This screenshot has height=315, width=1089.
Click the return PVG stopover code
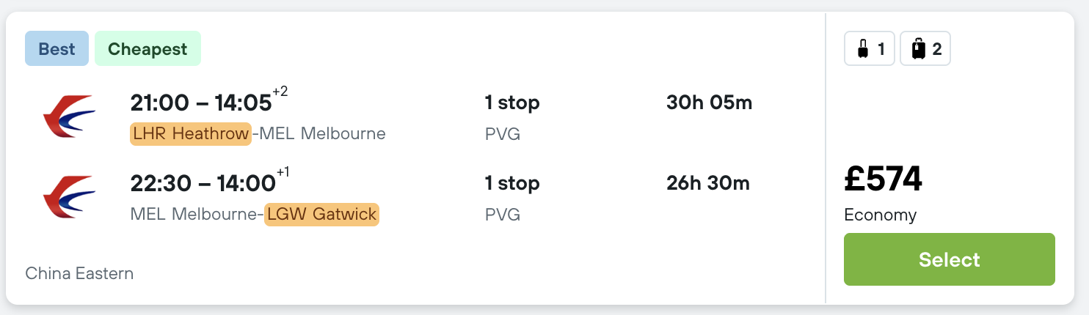click(503, 215)
